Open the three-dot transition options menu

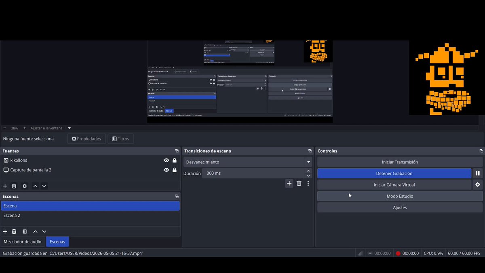click(x=308, y=183)
